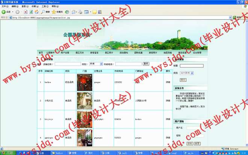
Task: Click the Mail toolbar icon
Action: point(75,12)
